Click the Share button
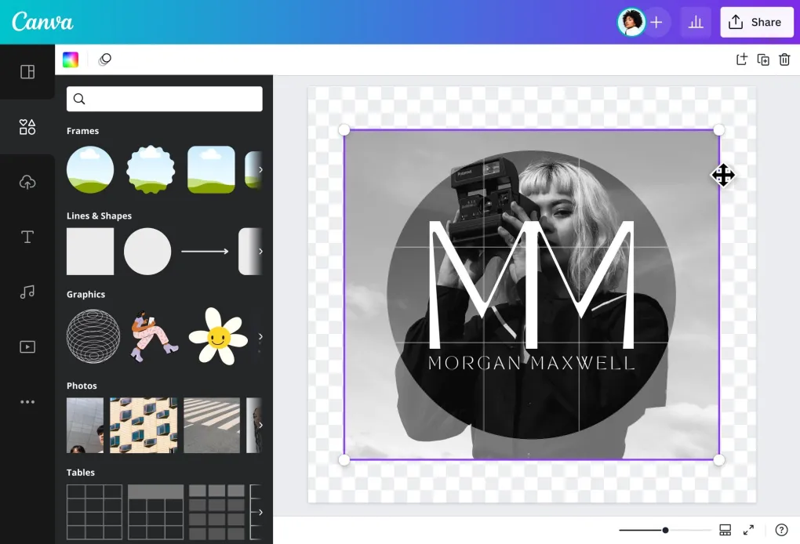This screenshot has height=544, width=800. 757,23
